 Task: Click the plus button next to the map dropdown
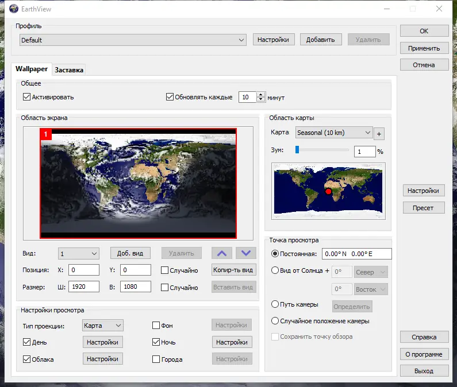point(379,134)
